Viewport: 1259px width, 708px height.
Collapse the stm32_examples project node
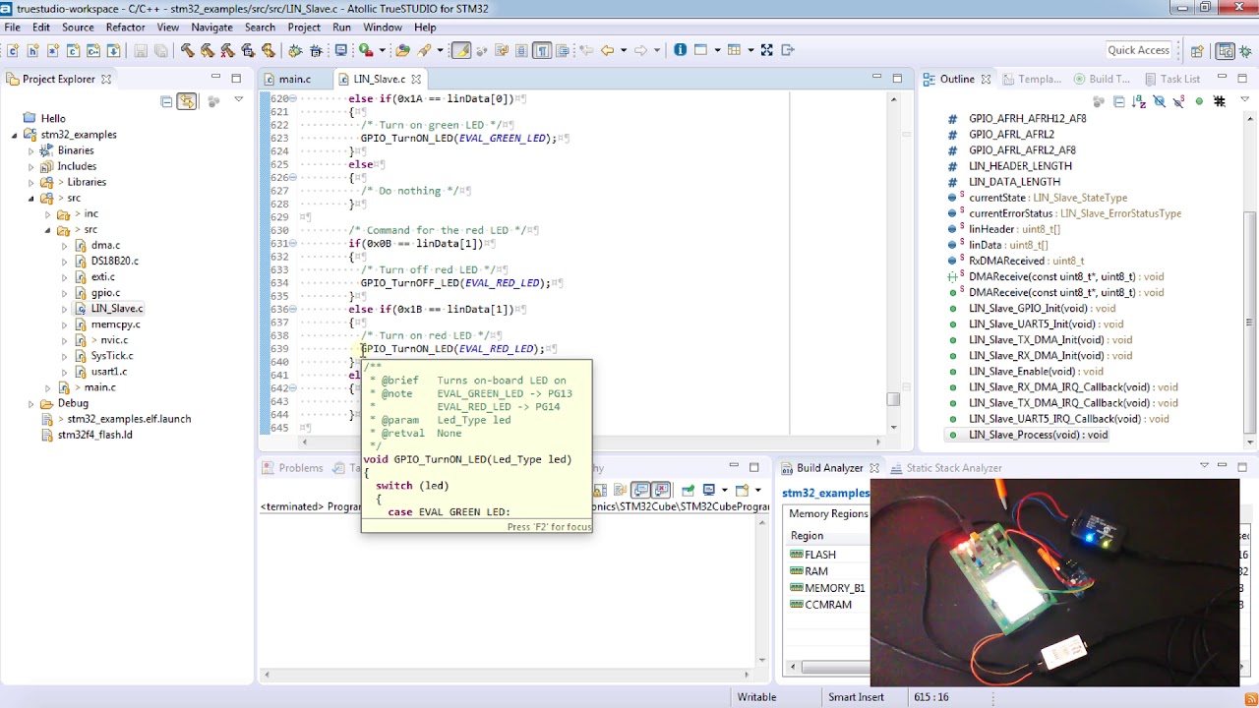(x=15, y=135)
